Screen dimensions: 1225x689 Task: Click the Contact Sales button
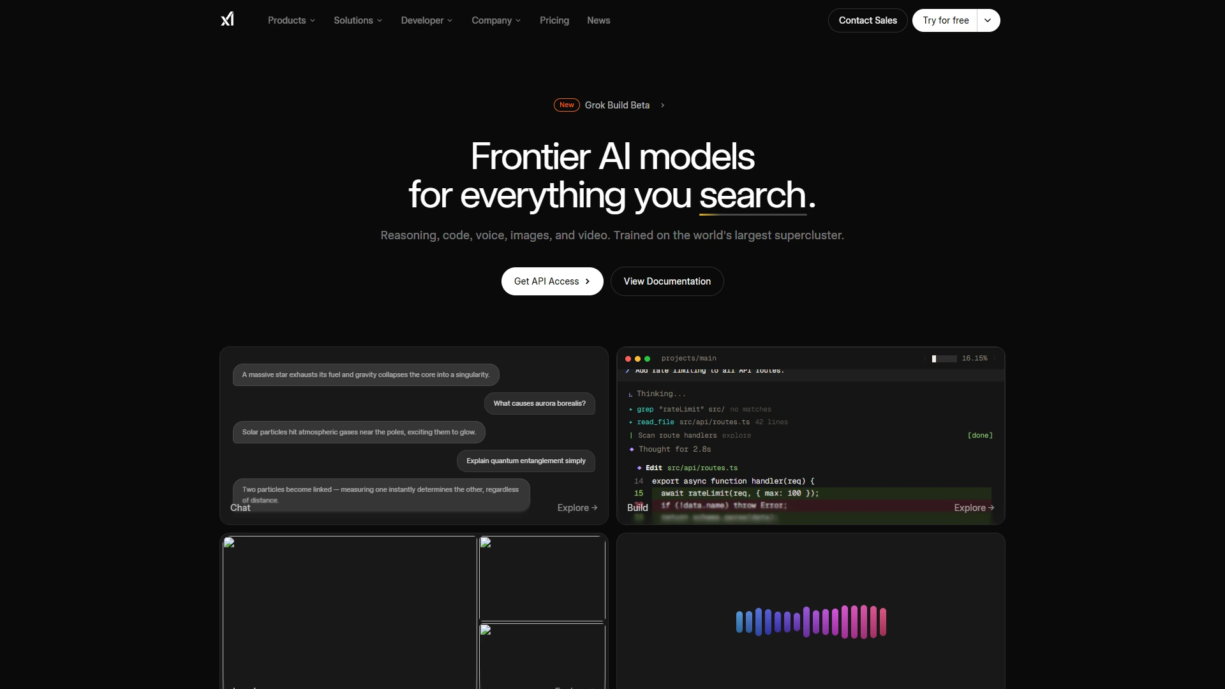868,20
